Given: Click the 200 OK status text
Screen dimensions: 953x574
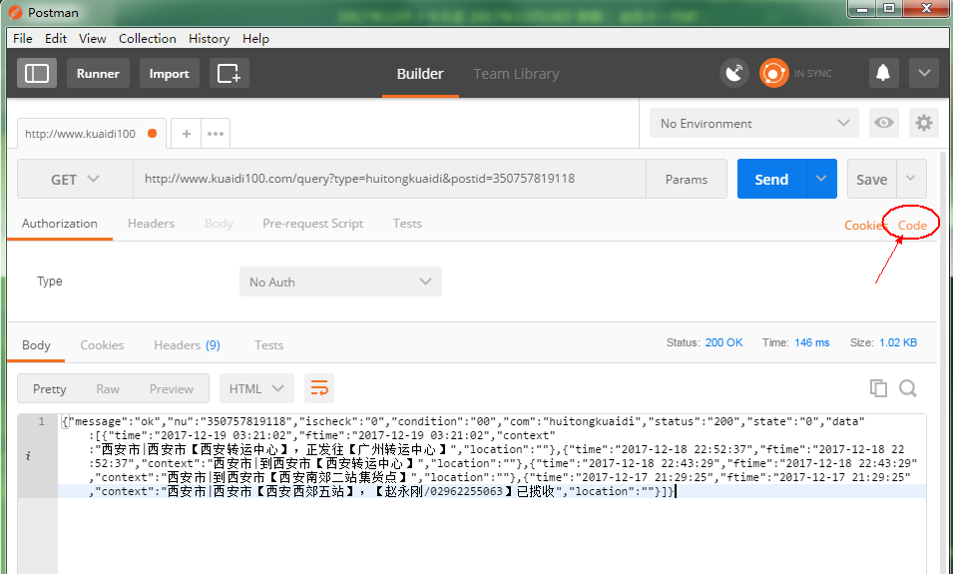Looking at the screenshot, I should (x=723, y=342).
